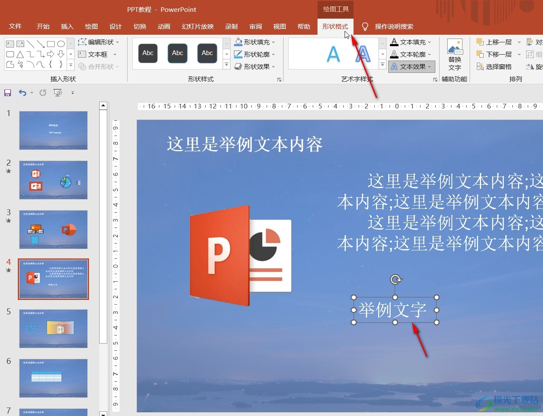Select the vertical text box shape
Screen dimensions: 543x416
click(x=20, y=44)
